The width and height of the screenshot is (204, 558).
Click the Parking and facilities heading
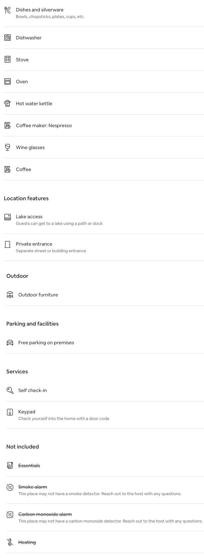(32, 324)
